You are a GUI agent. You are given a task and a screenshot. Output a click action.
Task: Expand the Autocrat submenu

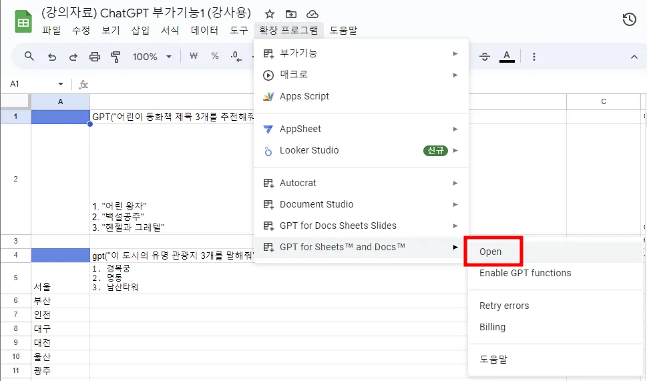tap(361, 183)
